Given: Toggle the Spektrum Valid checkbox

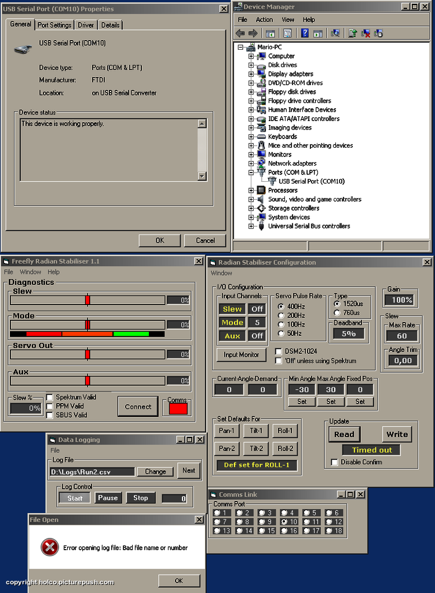Looking at the screenshot, I should pos(49,397).
